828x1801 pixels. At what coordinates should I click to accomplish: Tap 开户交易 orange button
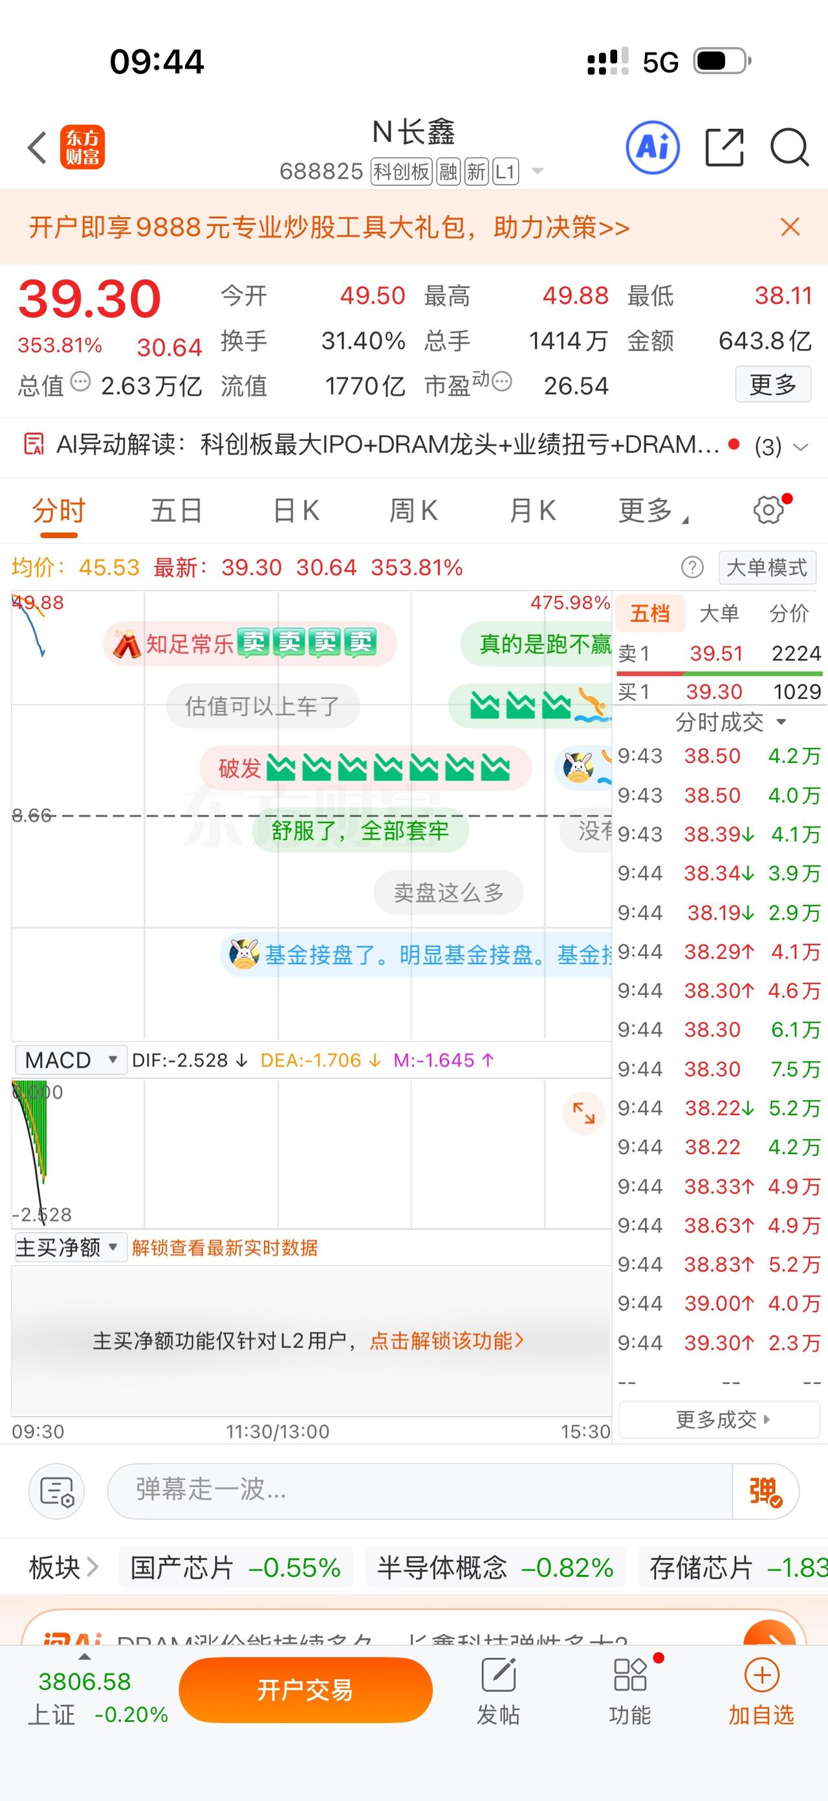tap(305, 1690)
